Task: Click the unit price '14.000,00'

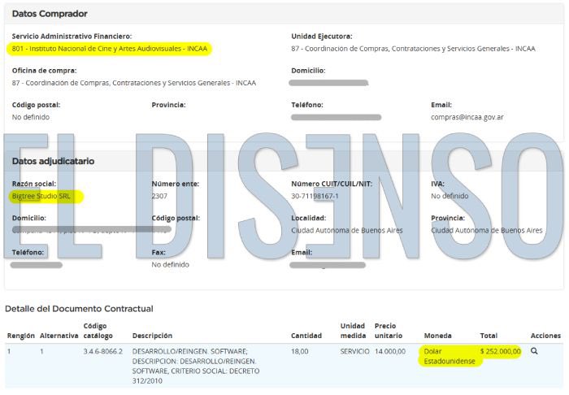Action: 390,351
